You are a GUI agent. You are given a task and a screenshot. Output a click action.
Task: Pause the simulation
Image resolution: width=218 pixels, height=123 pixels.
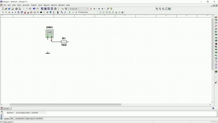click(73, 12)
